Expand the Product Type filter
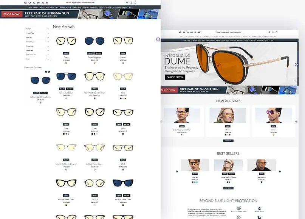The width and height of the screenshot is (305, 219). (37, 33)
